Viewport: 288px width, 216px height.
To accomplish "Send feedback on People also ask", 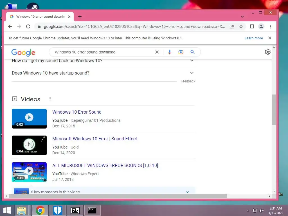I will click(188, 81).
